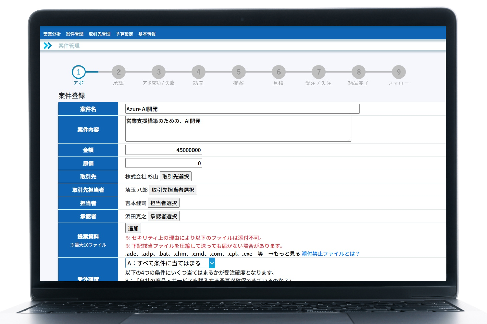This screenshot has height=324, width=487.
Task: Click 追加 to add proposal file
Action: [x=133, y=228]
